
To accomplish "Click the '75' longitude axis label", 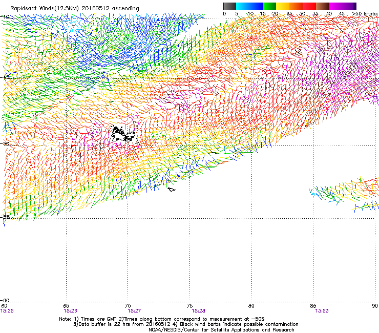I will [189, 306].
